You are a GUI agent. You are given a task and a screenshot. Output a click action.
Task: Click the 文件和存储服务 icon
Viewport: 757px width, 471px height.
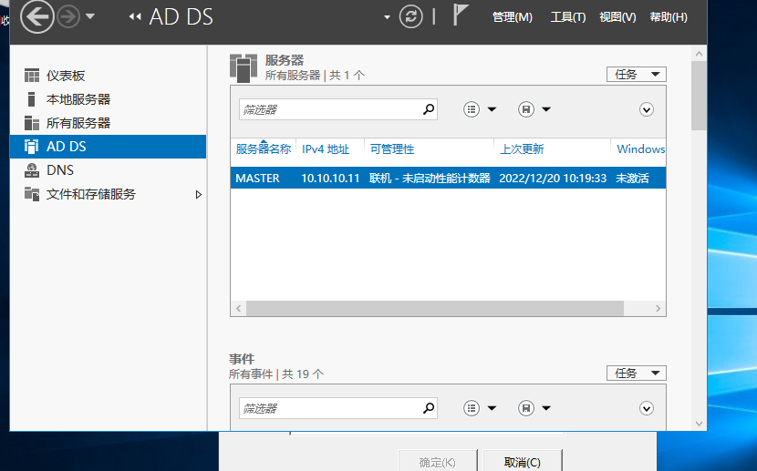[x=32, y=194]
